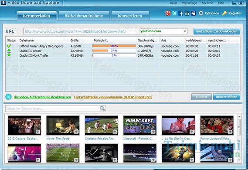Open the Cristiano Ronaldo video thumbnail

[x=102, y=126]
